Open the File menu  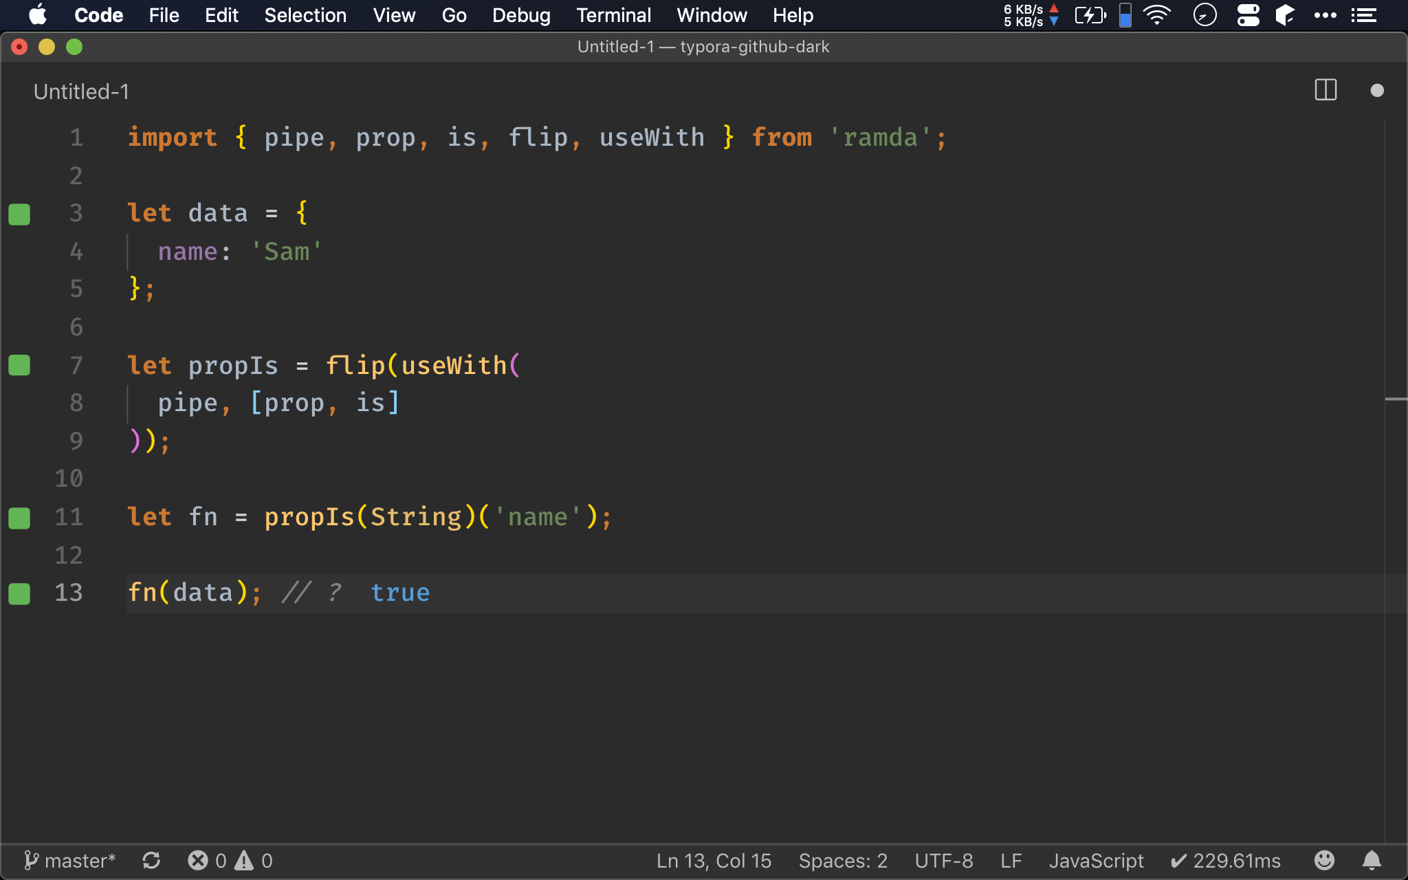(x=164, y=15)
